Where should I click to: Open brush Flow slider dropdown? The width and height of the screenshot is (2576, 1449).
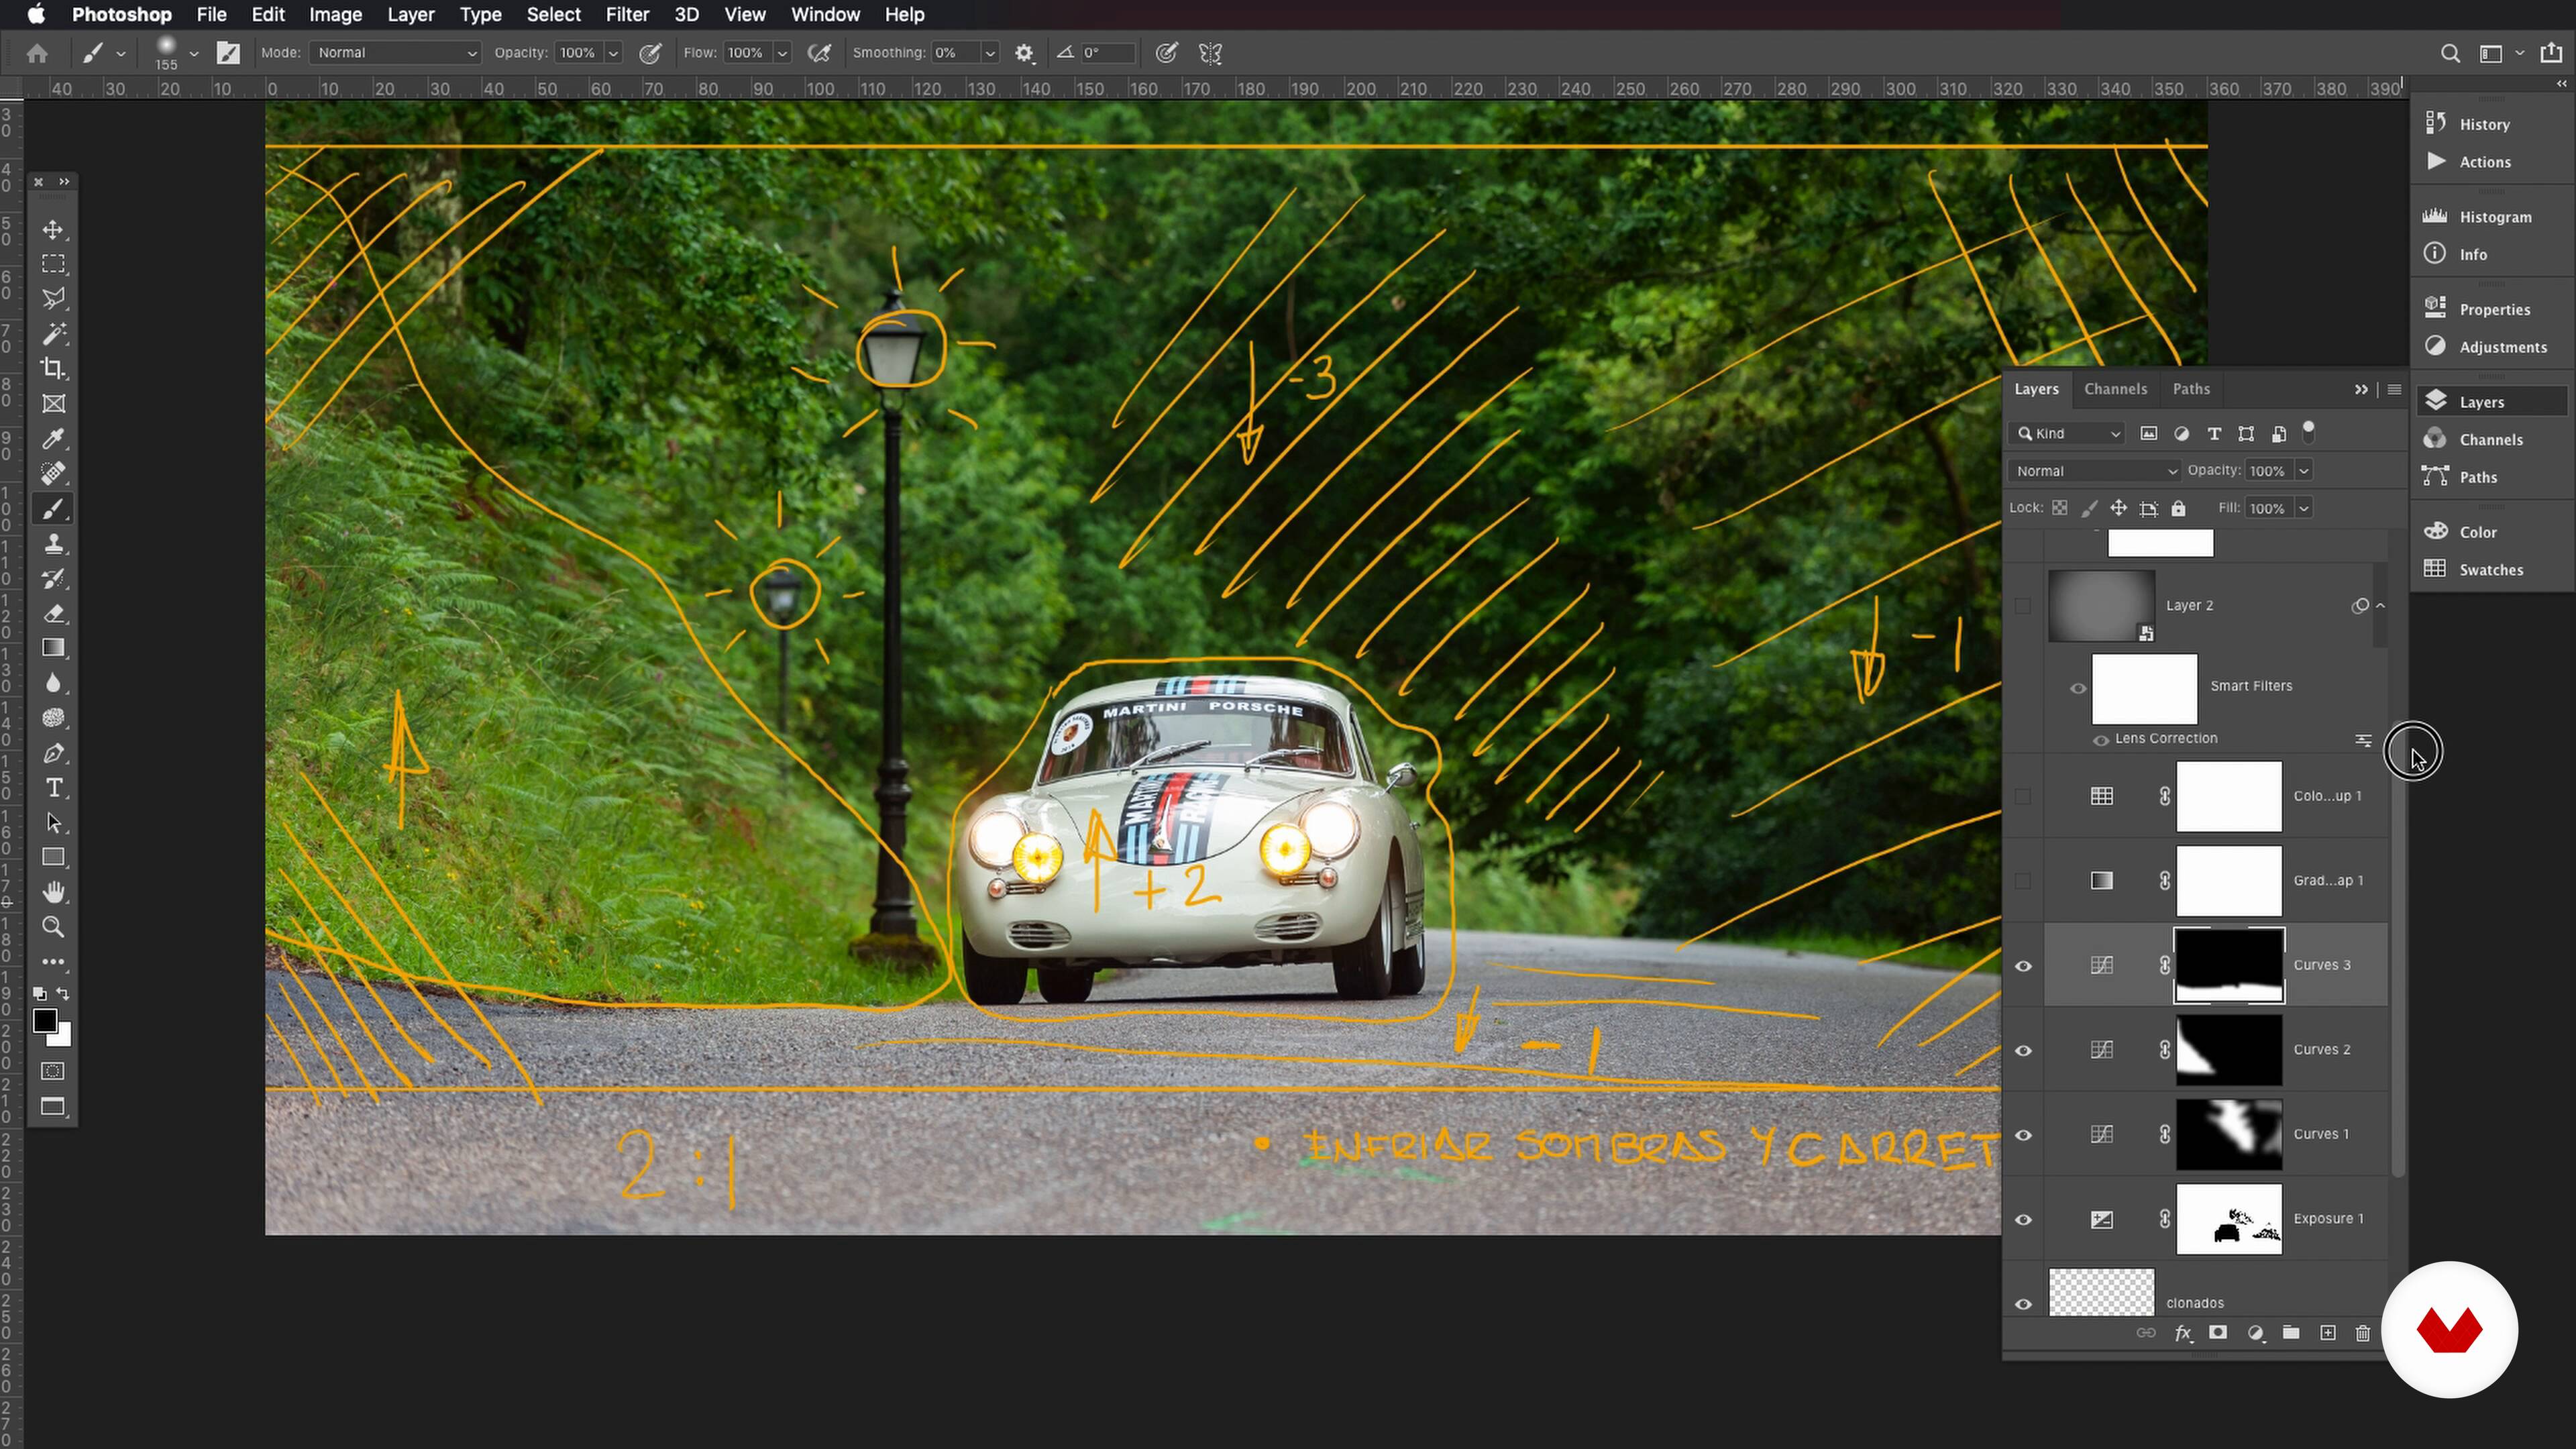point(782,53)
